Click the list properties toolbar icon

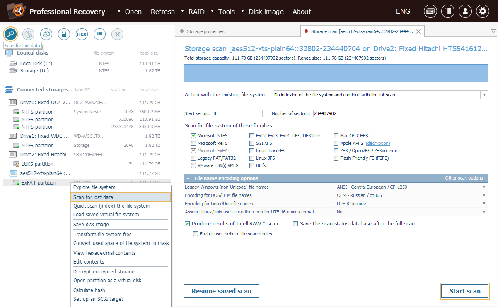coord(99,34)
